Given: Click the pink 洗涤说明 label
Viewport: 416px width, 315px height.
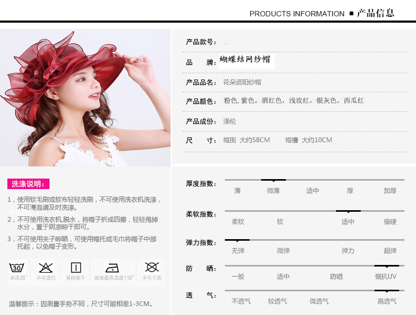Looking at the screenshot, I should pos(28,184).
